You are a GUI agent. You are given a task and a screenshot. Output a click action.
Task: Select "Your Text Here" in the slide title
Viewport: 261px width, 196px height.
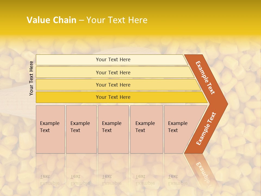pyautogui.click(x=117, y=20)
